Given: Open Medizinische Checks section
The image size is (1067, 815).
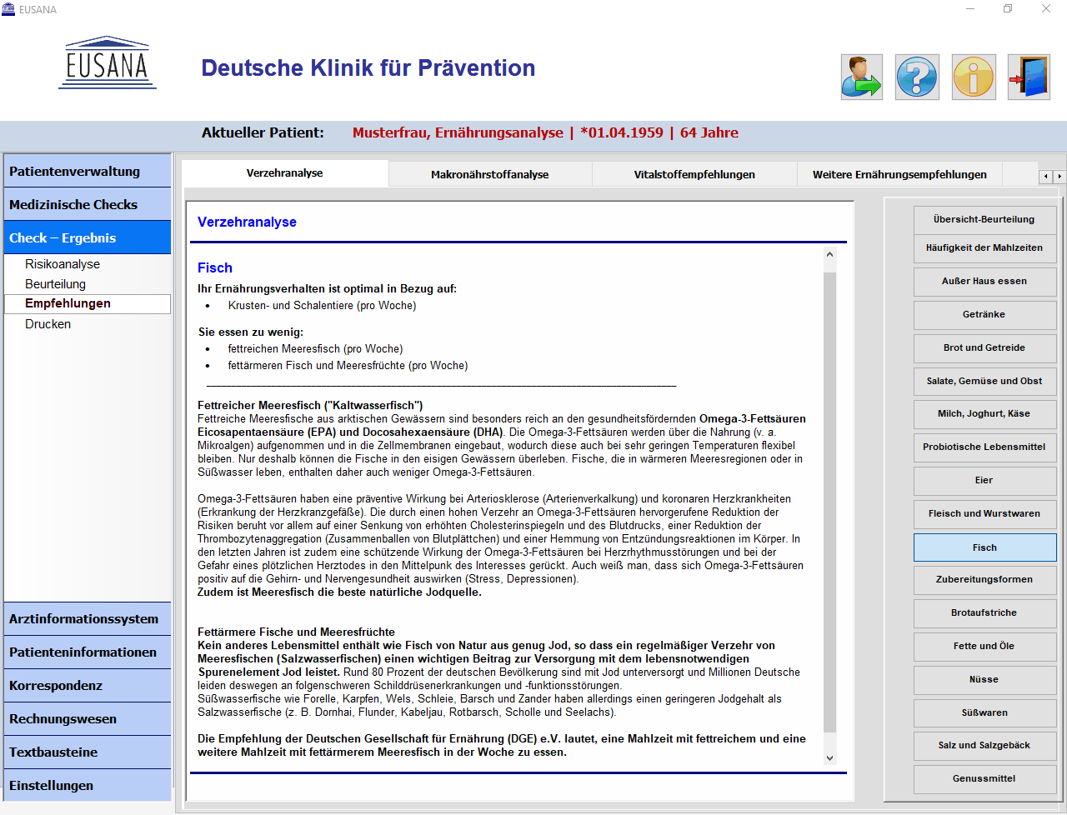Looking at the screenshot, I should 88,204.
